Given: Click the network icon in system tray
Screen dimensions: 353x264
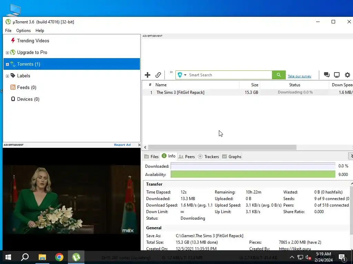Looking at the screenshot, I should tap(300, 257).
